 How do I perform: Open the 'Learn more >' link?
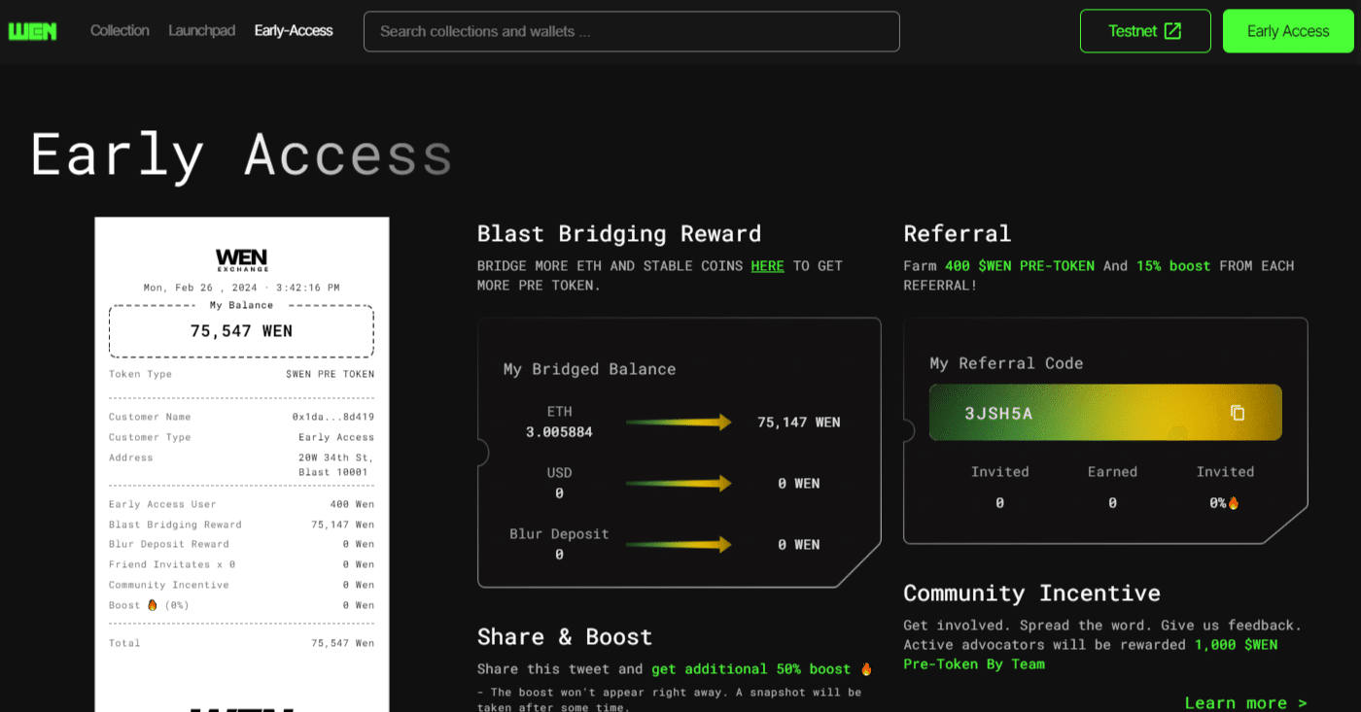point(1245,702)
